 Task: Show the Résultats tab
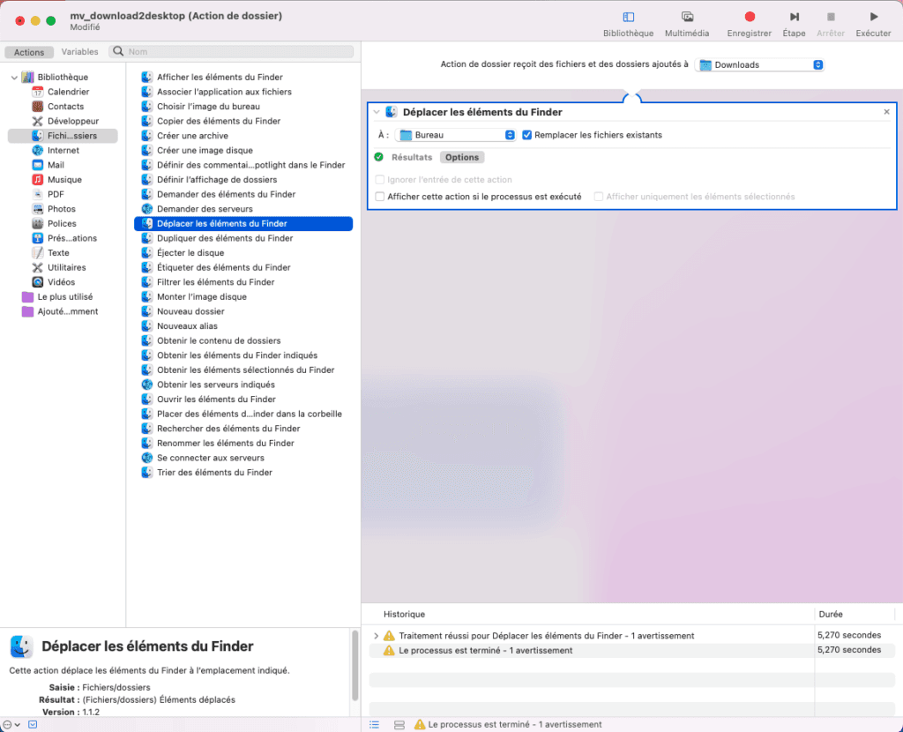[412, 157]
